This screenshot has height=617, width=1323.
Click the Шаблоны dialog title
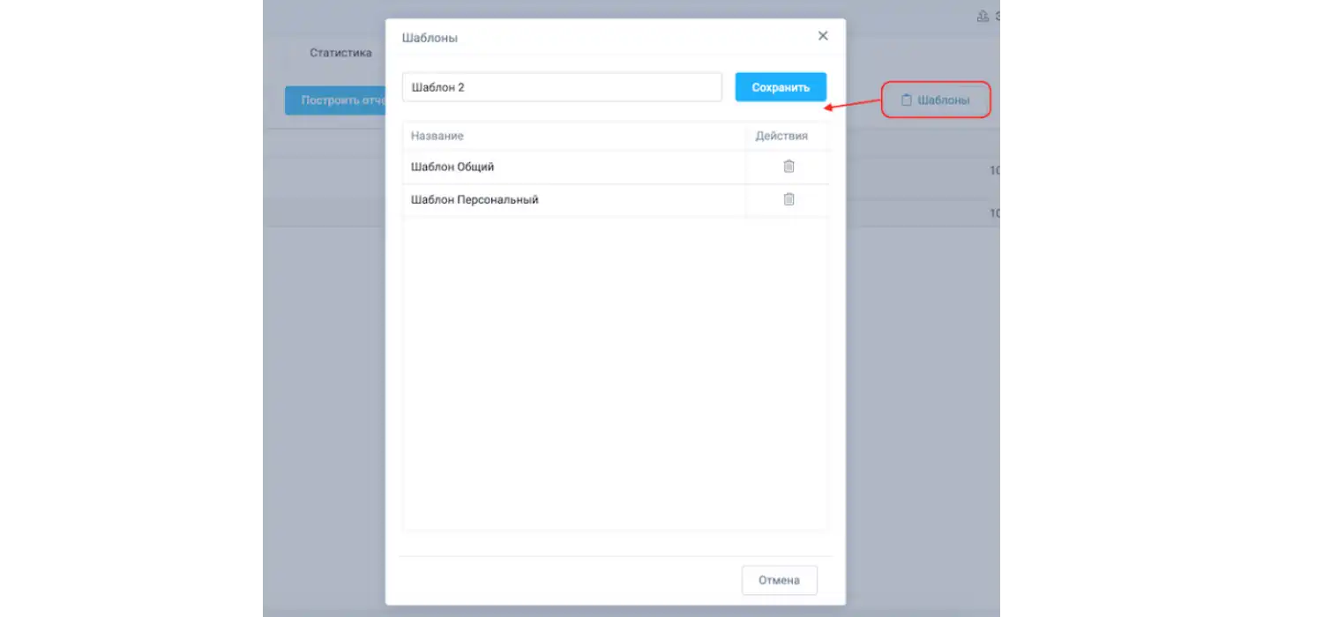[x=430, y=38]
